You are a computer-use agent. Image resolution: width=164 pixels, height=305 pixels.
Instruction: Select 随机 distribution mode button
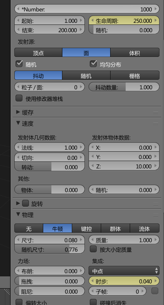86,75
